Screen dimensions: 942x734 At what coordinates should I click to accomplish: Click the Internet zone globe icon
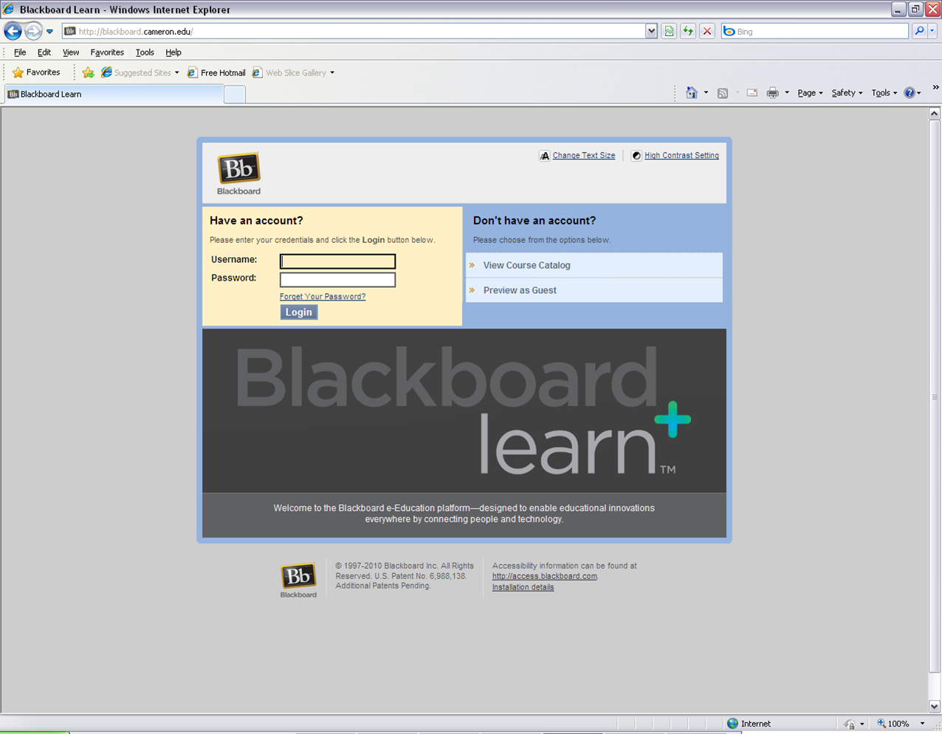[x=732, y=724]
